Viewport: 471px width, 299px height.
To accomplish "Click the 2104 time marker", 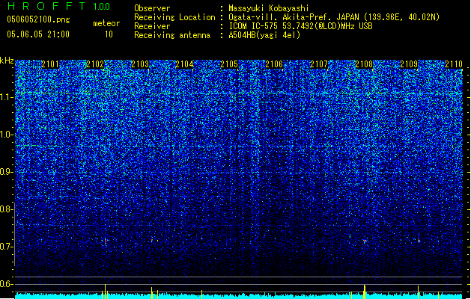I will point(184,64).
